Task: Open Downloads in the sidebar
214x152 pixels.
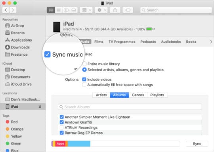Action: pyautogui.click(x=17, y=47)
